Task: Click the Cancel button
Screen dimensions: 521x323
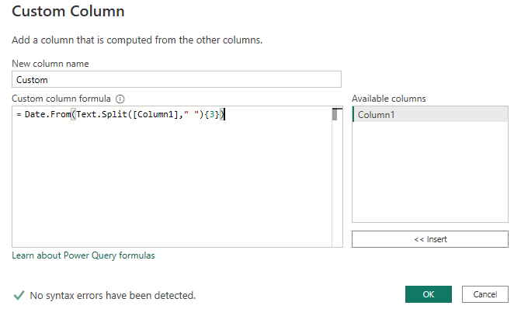Action: point(485,294)
